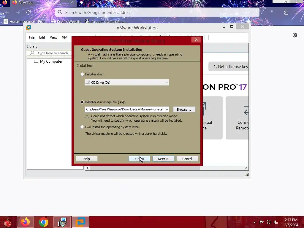Select the Installer disc radio button
The width and height of the screenshot is (304, 228).
[82, 74]
